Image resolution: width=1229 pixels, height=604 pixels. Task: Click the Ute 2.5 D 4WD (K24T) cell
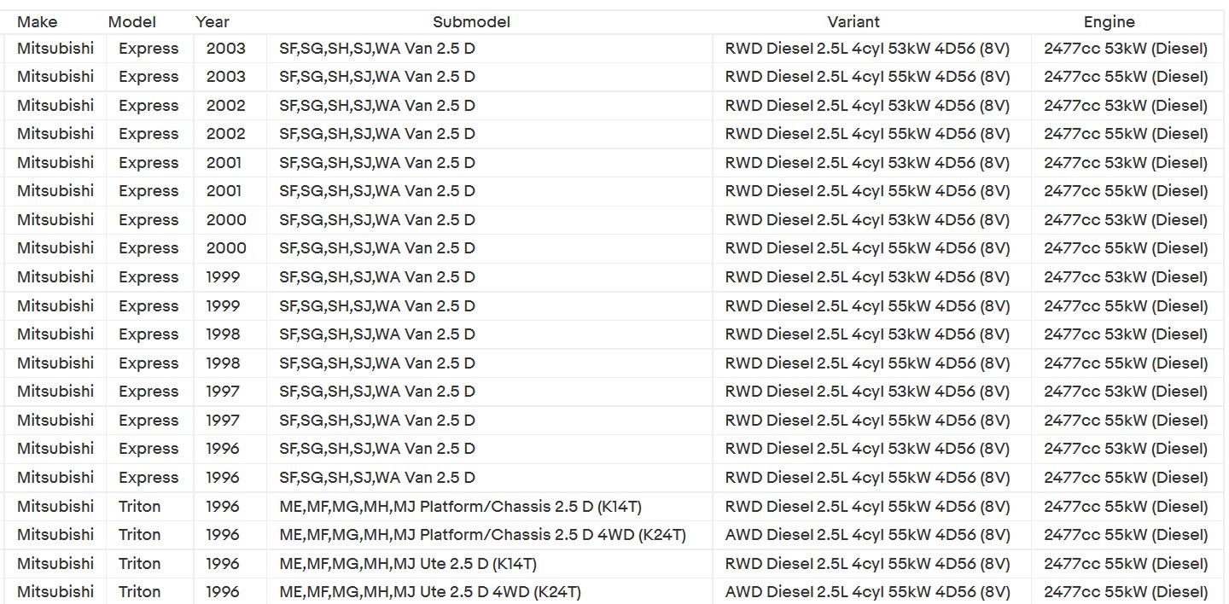pyautogui.click(x=430, y=592)
